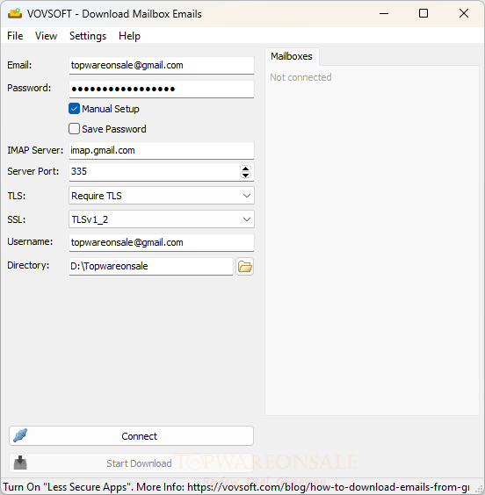This screenshot has height=495, width=485.
Task: Open the View menu
Action: 47,36
